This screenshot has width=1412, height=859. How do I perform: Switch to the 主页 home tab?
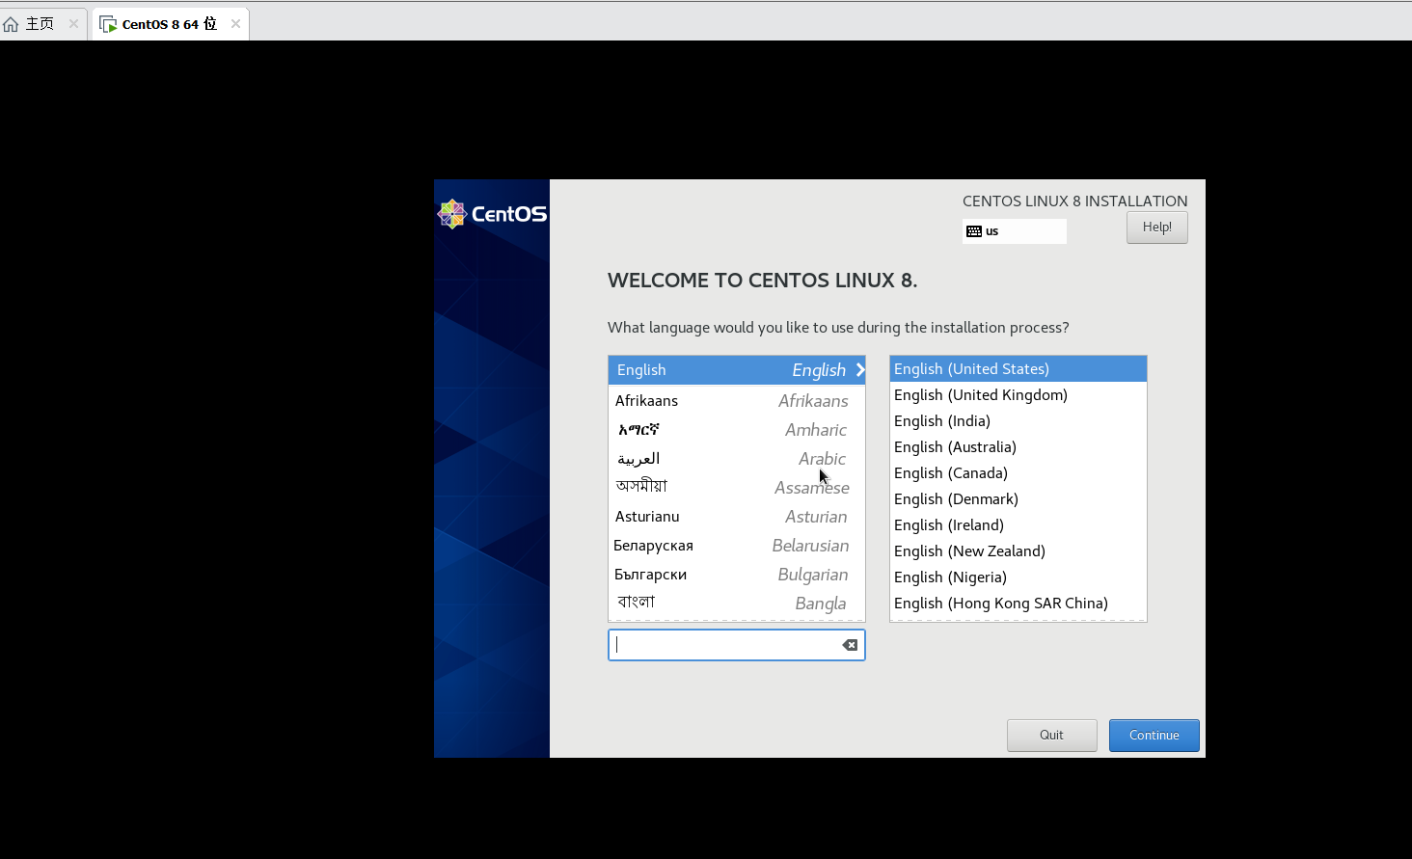tap(40, 24)
